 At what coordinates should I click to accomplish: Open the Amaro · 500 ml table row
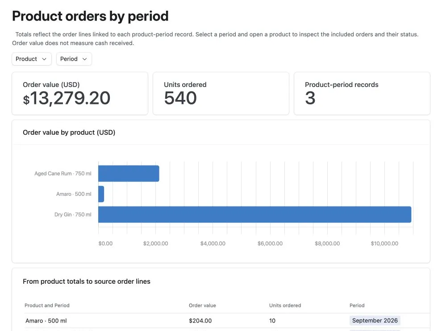pos(227,321)
